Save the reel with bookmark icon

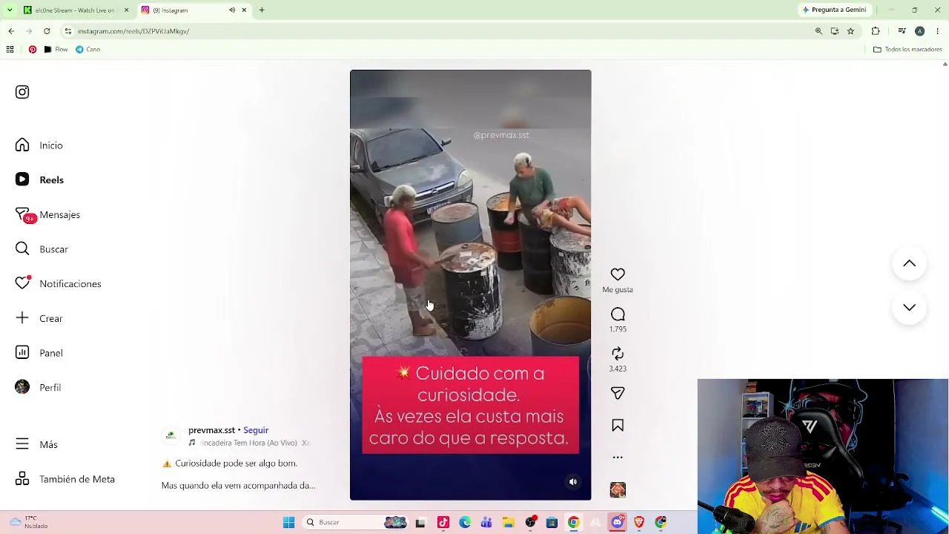[618, 425]
